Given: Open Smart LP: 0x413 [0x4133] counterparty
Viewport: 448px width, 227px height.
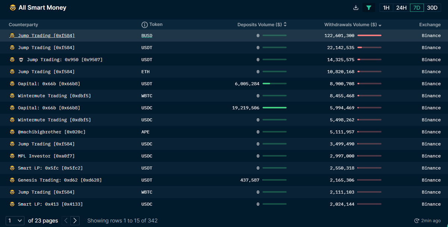Looking at the screenshot, I should coord(50,204).
